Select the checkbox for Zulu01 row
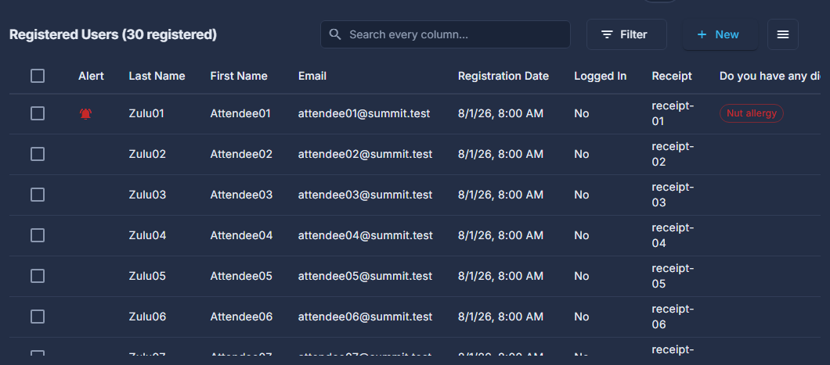Image resolution: width=830 pixels, height=365 pixels. (x=38, y=113)
